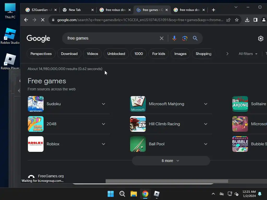Open the Windows Start menu

pyautogui.click(x=111, y=194)
